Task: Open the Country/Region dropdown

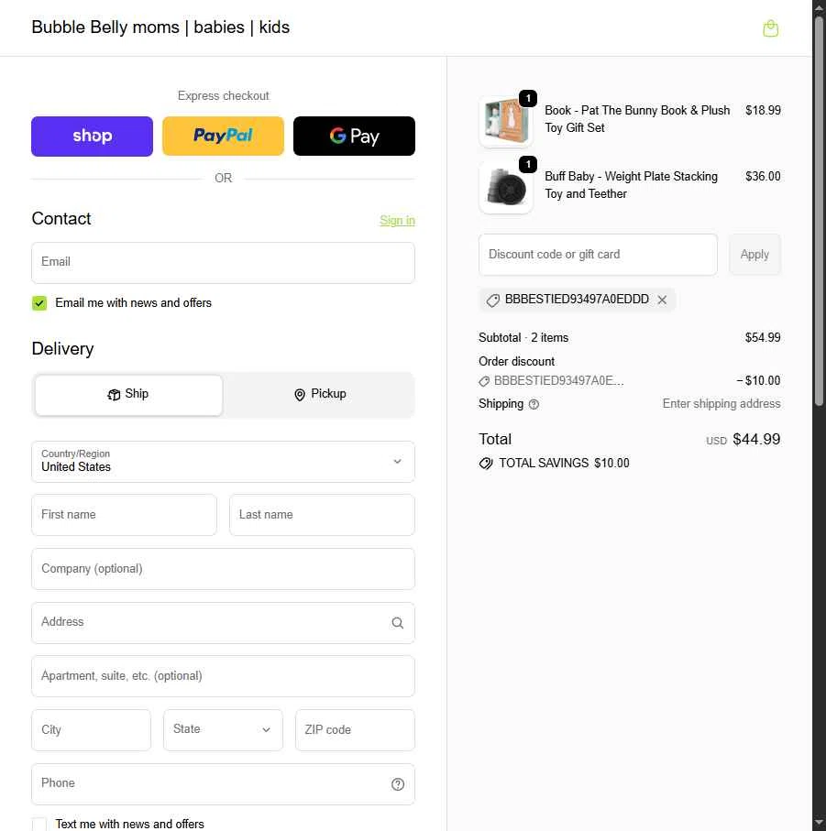Action: [x=223, y=462]
